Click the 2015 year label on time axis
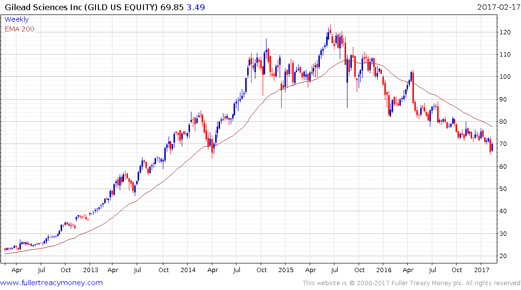This screenshot has height=290, width=521. click(286, 270)
